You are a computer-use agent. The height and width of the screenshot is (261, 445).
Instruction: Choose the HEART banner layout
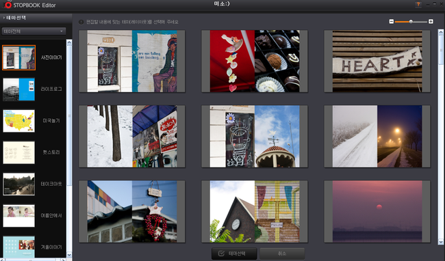point(377,61)
